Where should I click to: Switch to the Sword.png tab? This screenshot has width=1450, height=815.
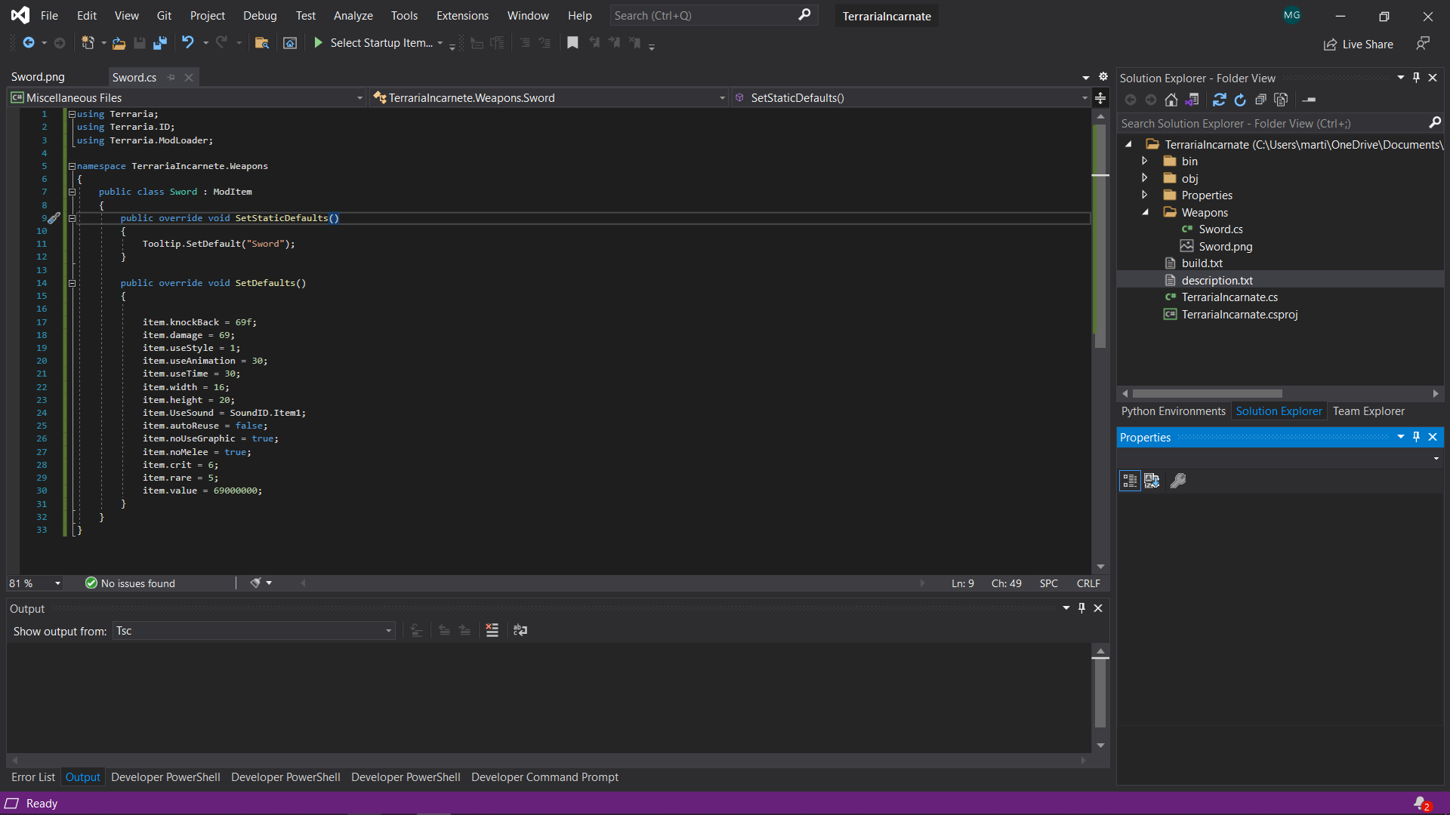tap(38, 77)
